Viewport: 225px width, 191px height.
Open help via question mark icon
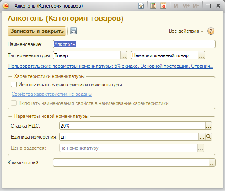click(211, 31)
